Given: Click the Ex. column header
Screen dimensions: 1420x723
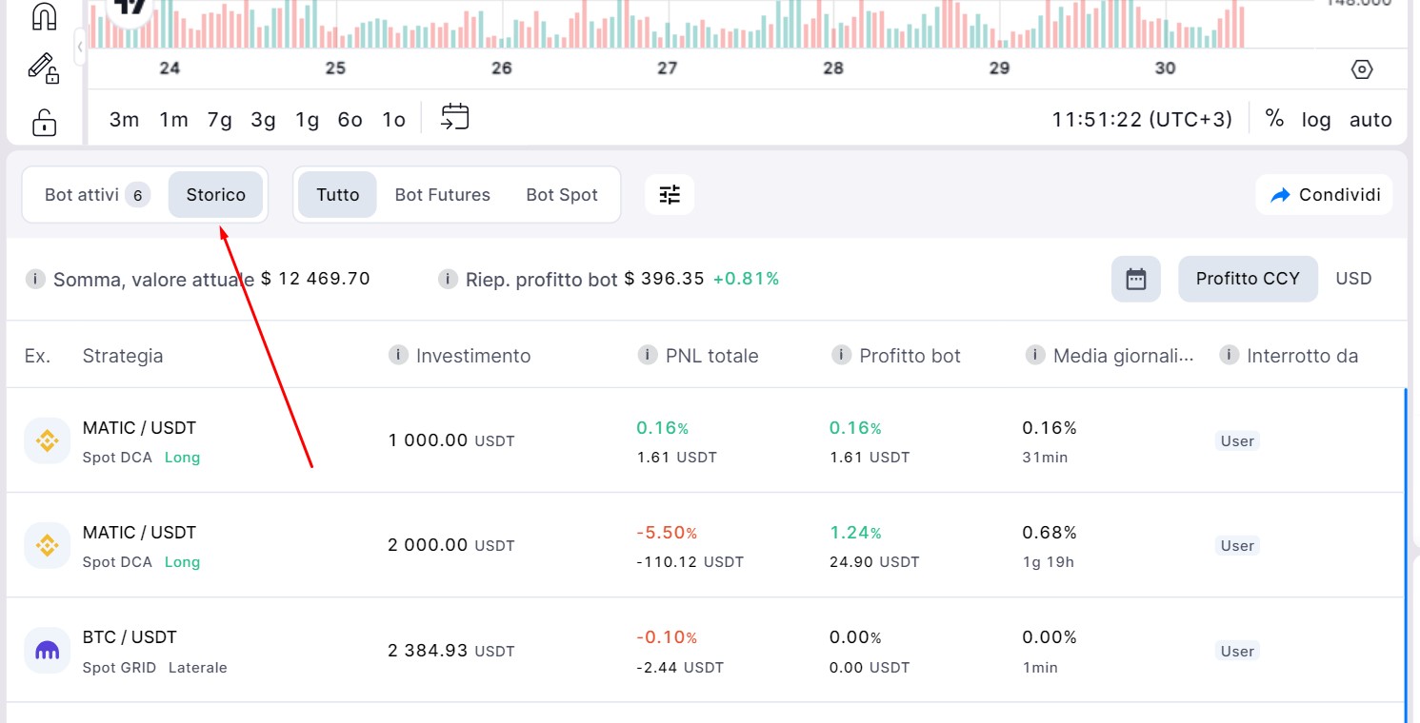Looking at the screenshot, I should [37, 356].
